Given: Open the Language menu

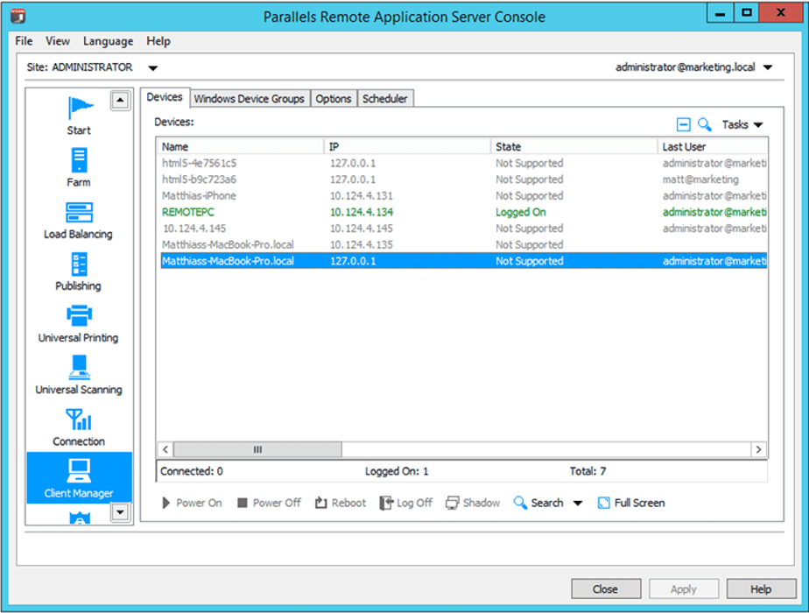Looking at the screenshot, I should click(108, 41).
